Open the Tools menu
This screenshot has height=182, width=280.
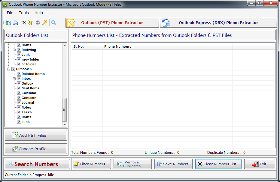24,13
